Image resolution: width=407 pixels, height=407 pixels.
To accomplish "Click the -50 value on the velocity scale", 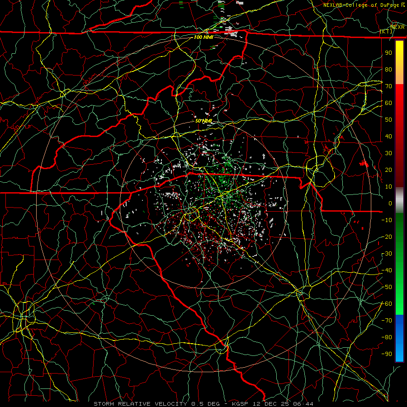I will pyautogui.click(x=387, y=287).
